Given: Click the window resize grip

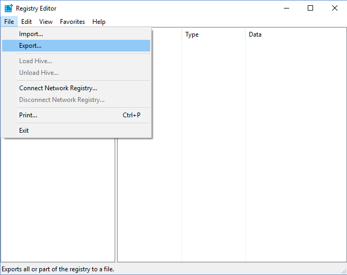Looking at the screenshot, I should (344, 271).
